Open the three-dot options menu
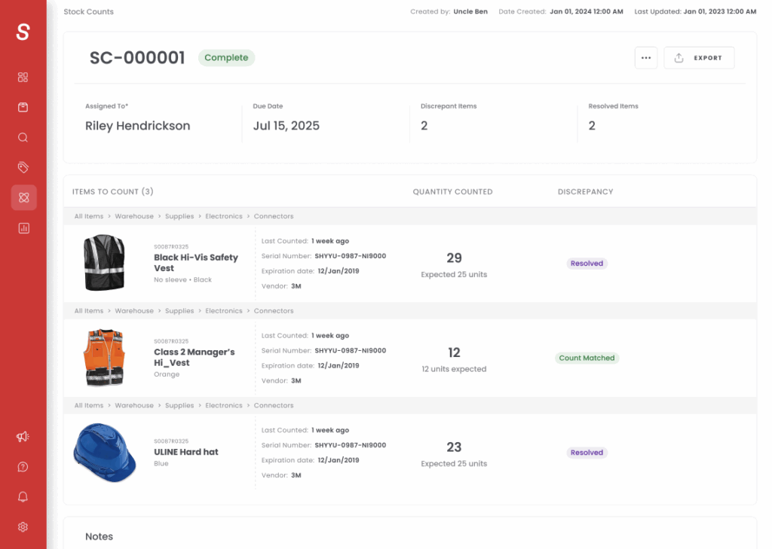The height and width of the screenshot is (549, 772). click(x=646, y=57)
